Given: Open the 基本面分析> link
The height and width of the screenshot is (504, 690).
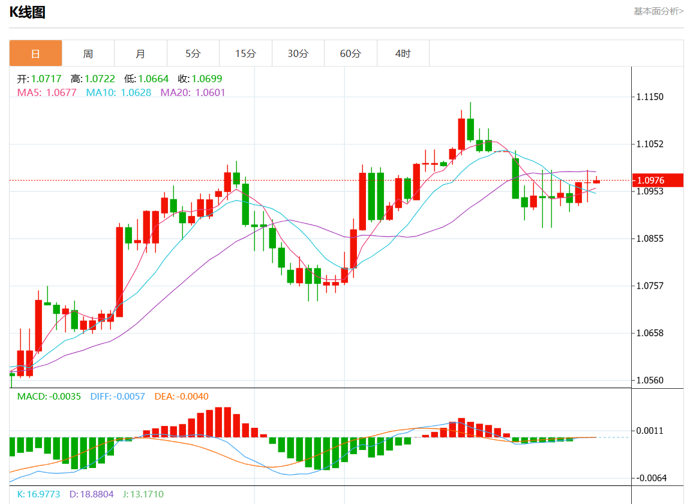Looking at the screenshot, I should pyautogui.click(x=658, y=11).
